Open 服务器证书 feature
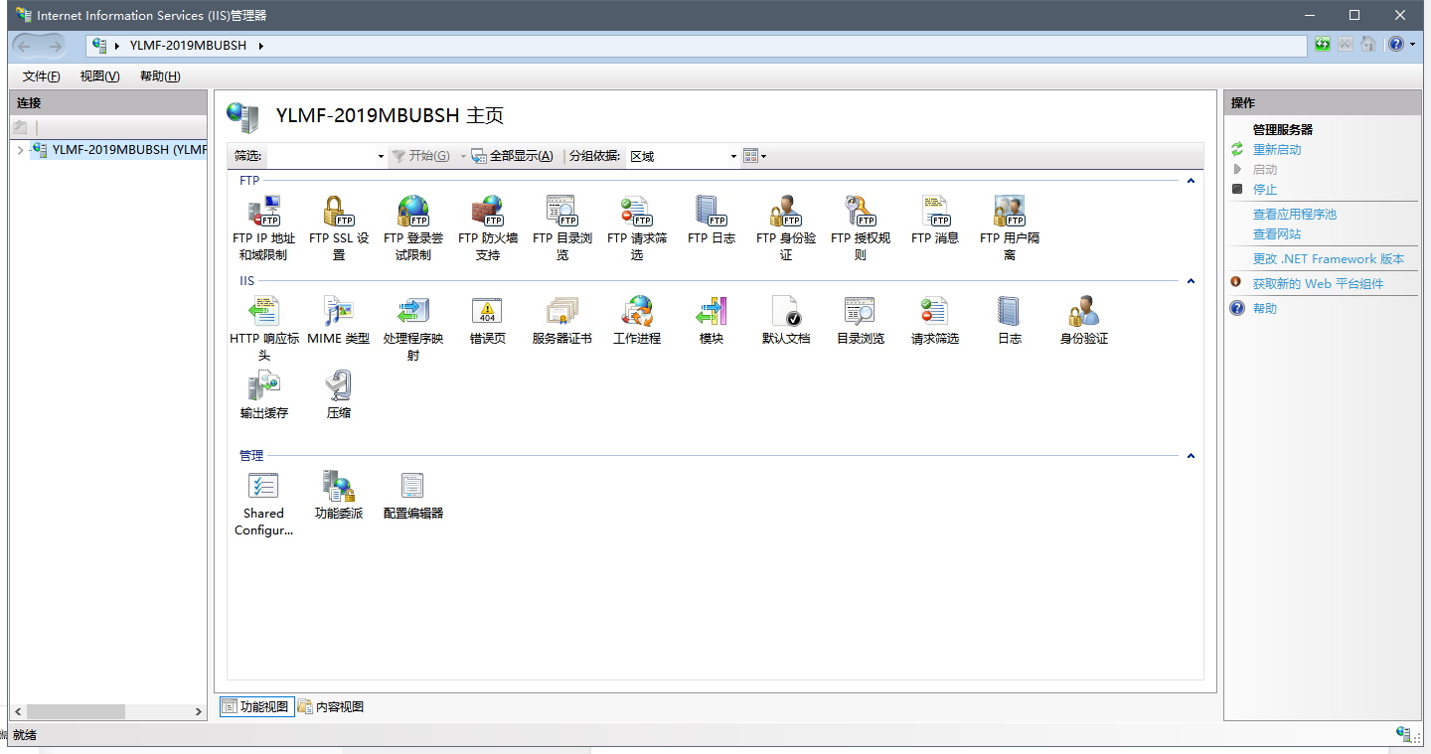Screen dimensions: 1431x754 point(561,321)
